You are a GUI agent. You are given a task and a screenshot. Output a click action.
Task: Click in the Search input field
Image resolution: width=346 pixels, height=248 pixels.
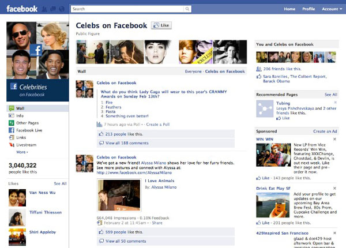pyautogui.click(x=127, y=9)
